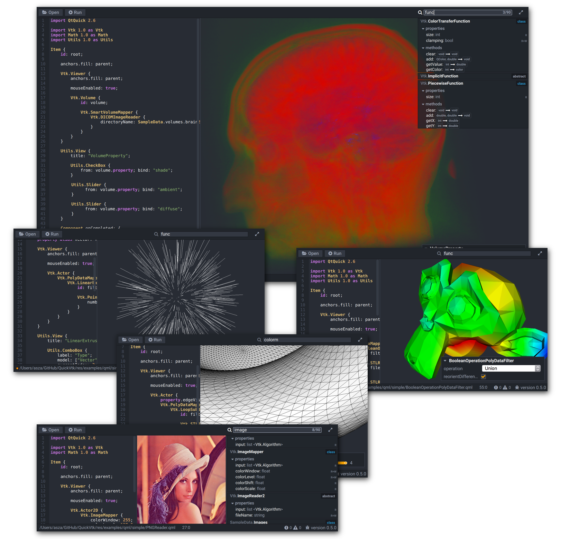Click the errors icon in BooleanOperationPolyDataFilter status bar
The height and width of the screenshot is (539, 561).
496,387
